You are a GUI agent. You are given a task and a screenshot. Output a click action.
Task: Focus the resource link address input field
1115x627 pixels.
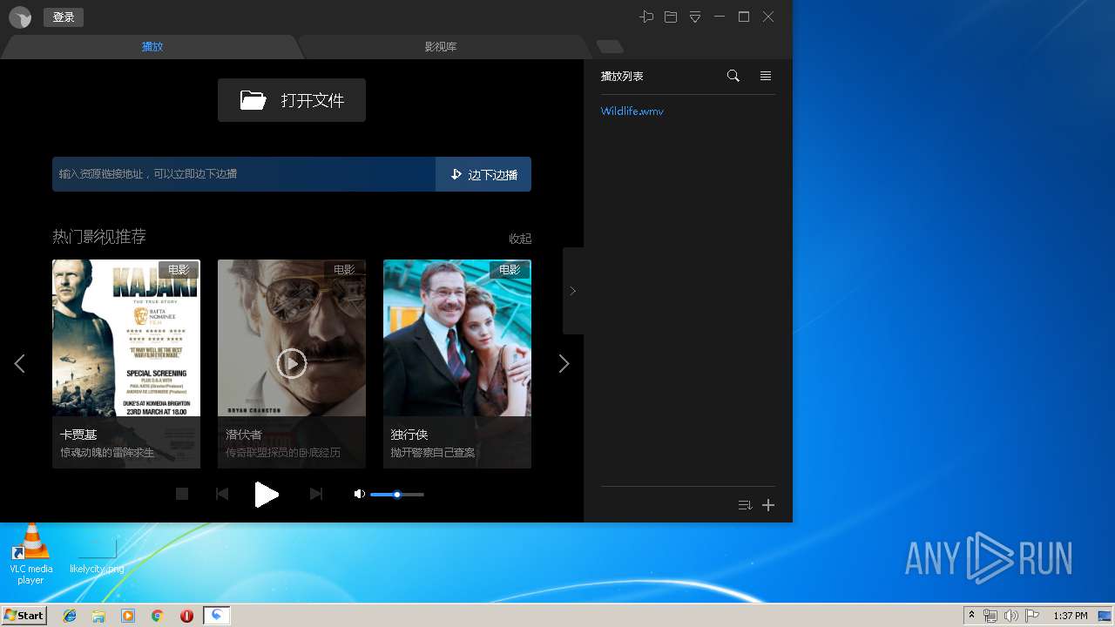pos(244,174)
